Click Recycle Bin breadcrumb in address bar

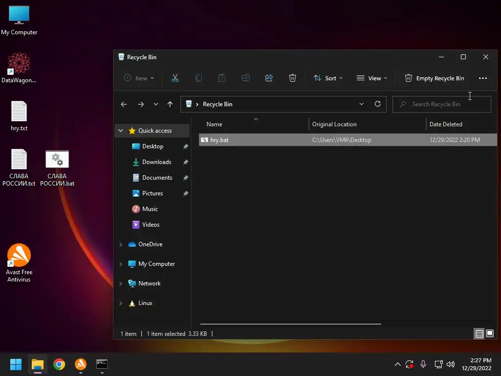coord(217,104)
